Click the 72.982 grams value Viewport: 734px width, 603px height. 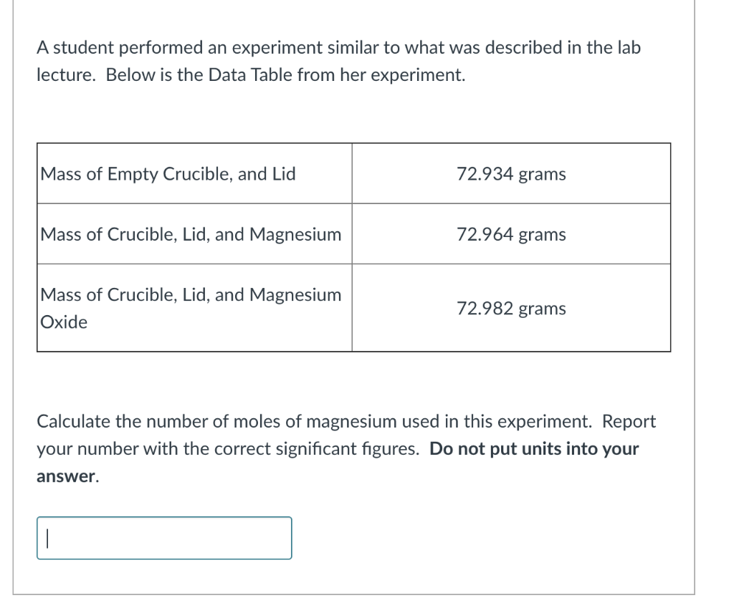[511, 309]
